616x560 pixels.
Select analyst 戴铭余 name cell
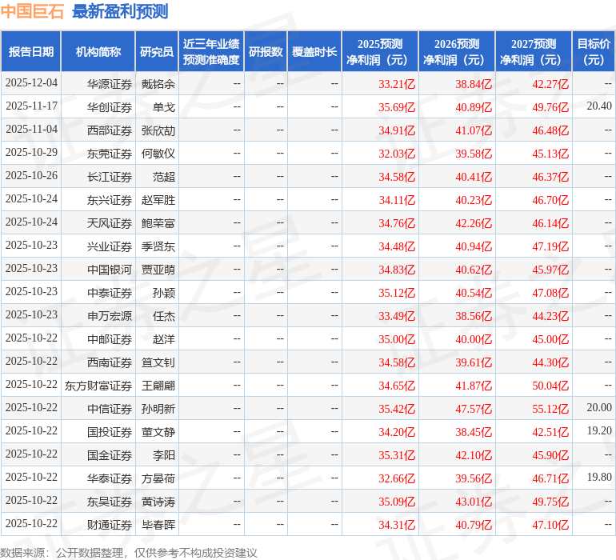pos(158,84)
